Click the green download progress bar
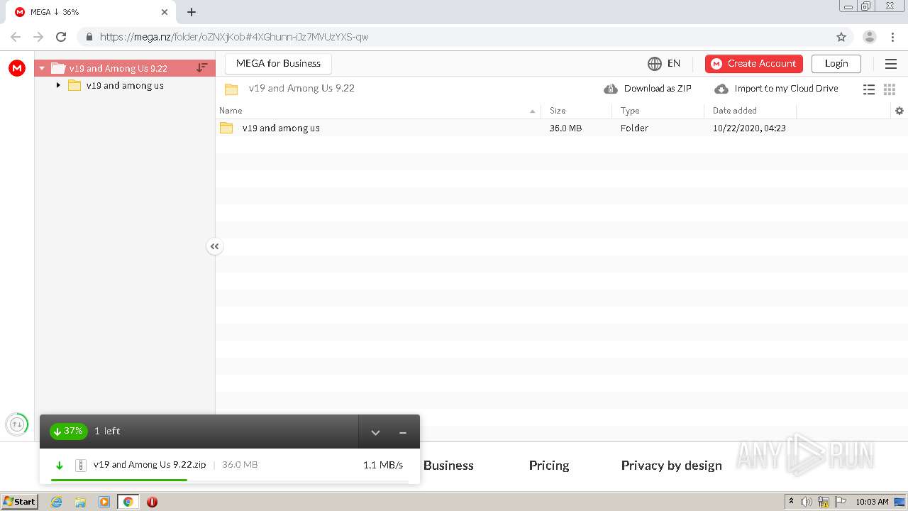Image resolution: width=908 pixels, height=511 pixels. (x=119, y=480)
